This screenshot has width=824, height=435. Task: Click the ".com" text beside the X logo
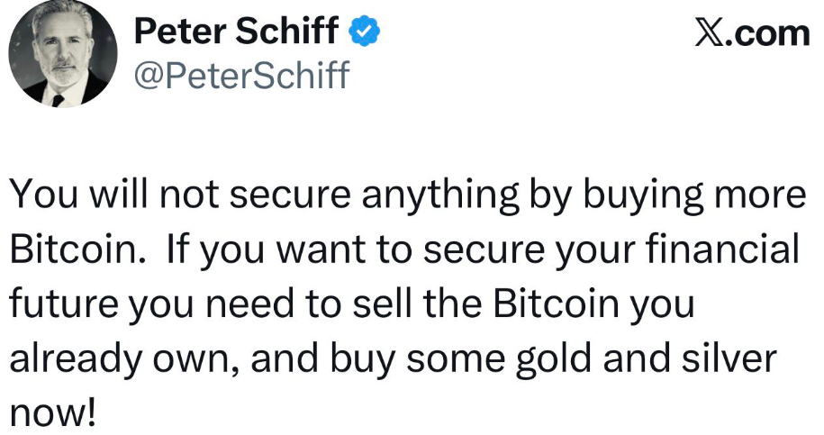point(770,33)
